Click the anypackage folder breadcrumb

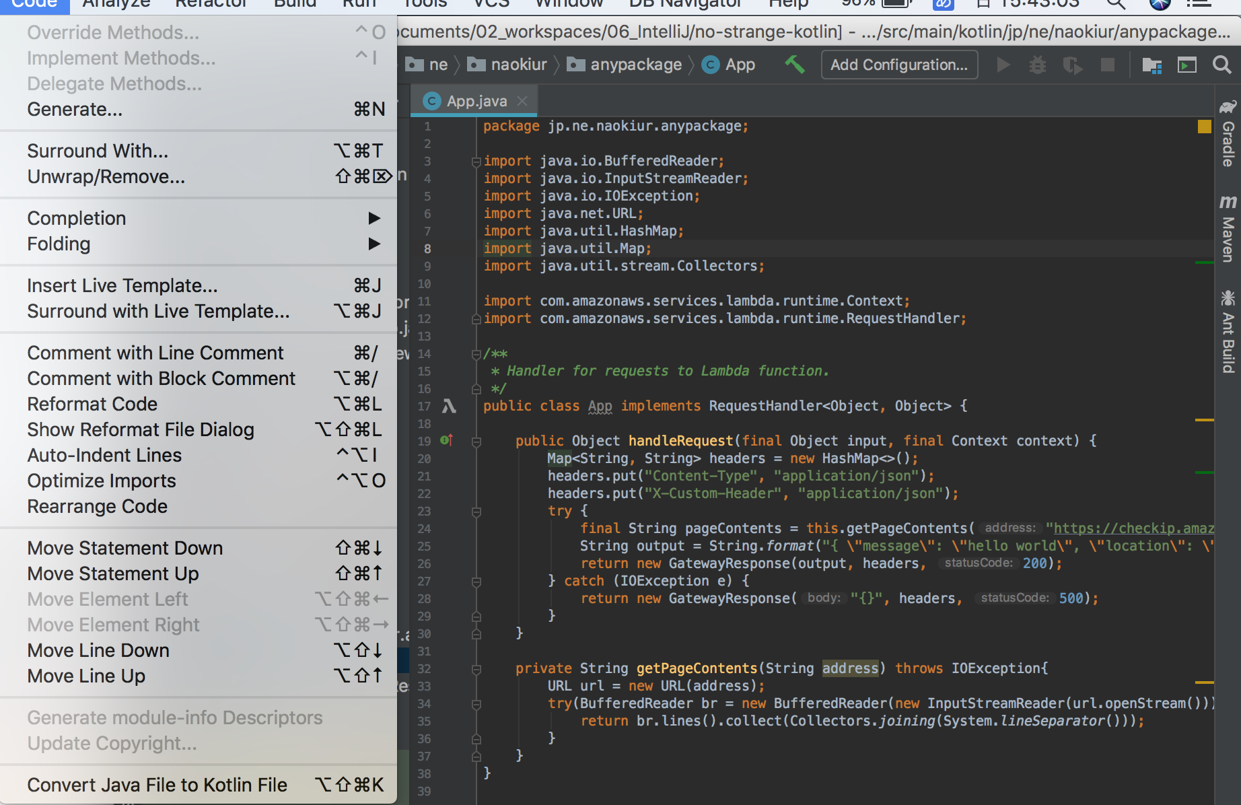pyautogui.click(x=625, y=65)
